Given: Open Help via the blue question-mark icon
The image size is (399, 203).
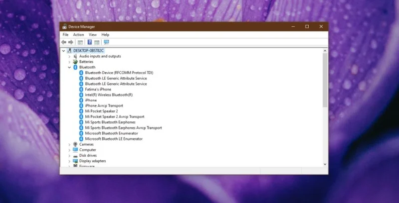Looking at the screenshot, I should tap(90, 42).
